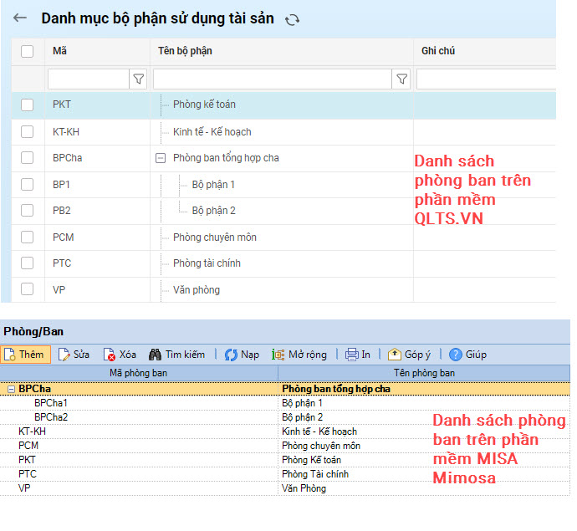Open the filter icon for Tên bộ phận column
The width and height of the screenshot is (577, 531).
(x=402, y=79)
